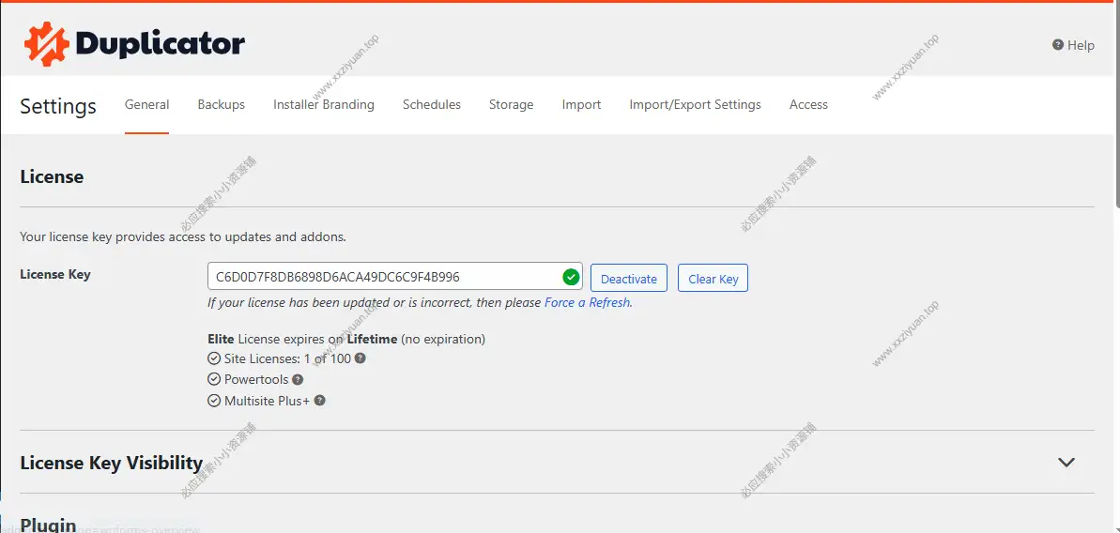The width and height of the screenshot is (1120, 533).
Task: Click the Duplicator gear logo icon
Action: (47, 43)
